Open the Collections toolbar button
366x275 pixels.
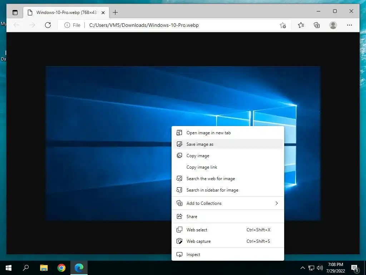pos(317,25)
